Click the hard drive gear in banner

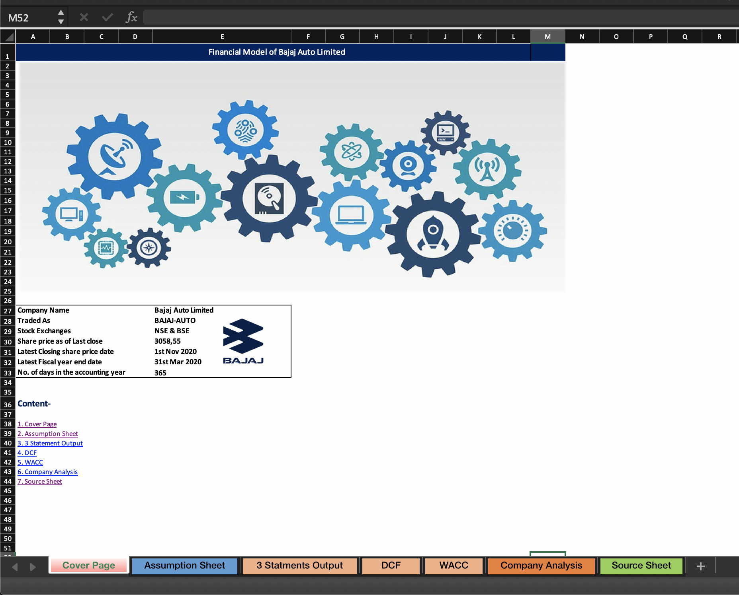(x=269, y=198)
